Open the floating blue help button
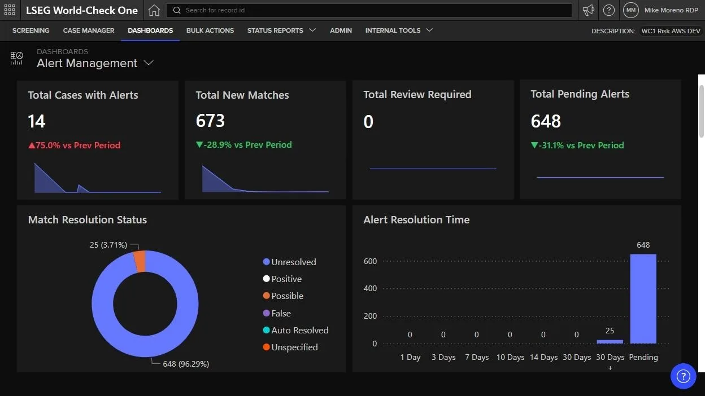Screen dimensions: 705x396 pos(683,376)
